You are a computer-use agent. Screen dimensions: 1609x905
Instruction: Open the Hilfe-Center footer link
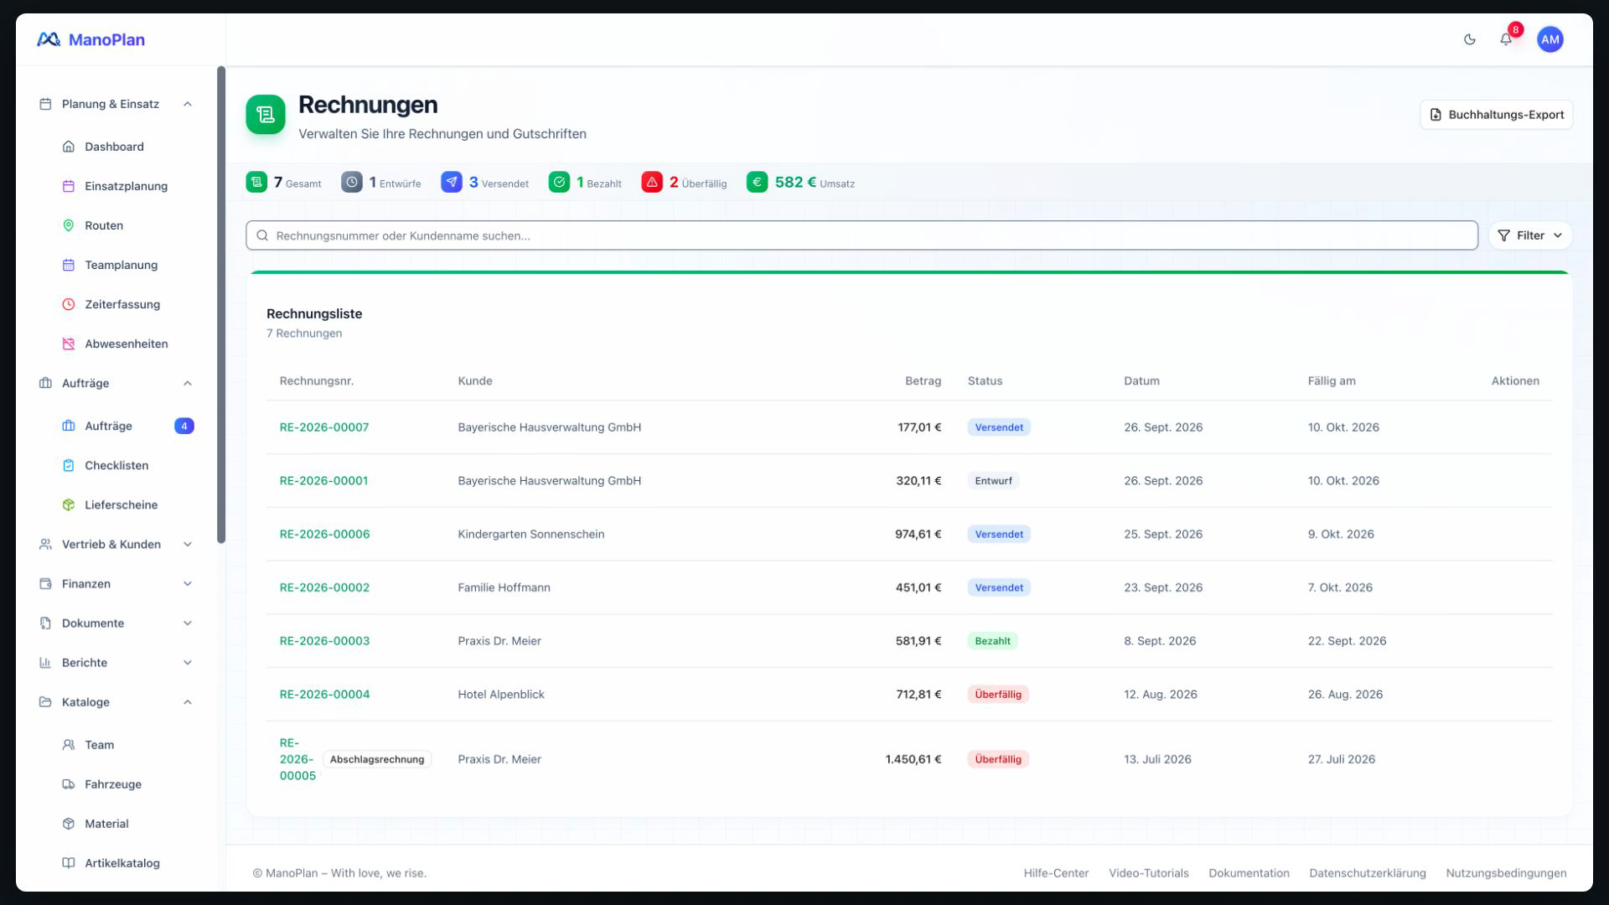1056,873
